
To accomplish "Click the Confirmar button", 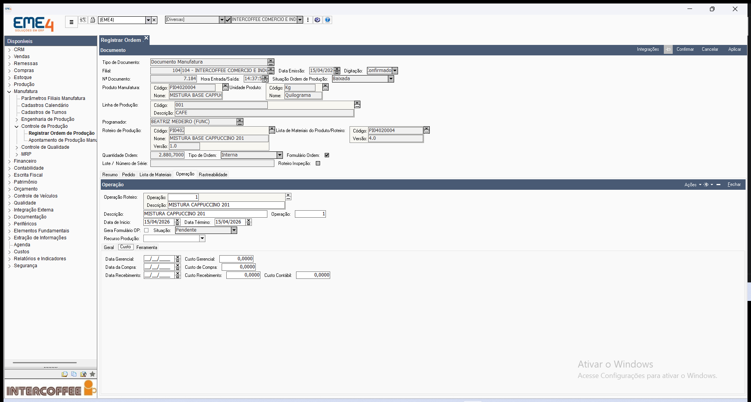I will pos(685,49).
